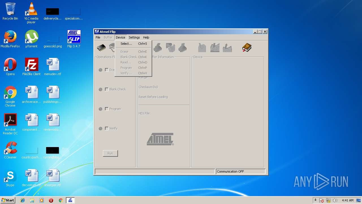Toggle the Program operation checkbox
This screenshot has width=362, height=204.
[107, 109]
